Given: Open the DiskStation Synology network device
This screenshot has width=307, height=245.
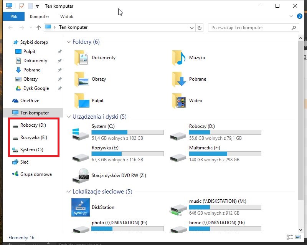Looking at the screenshot, I should (81, 207).
